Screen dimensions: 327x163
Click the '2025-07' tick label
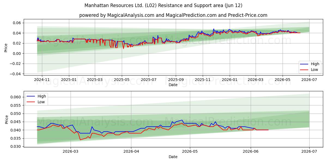[x=149, y=80]
